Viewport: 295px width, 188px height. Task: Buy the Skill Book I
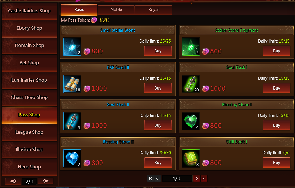pyautogui.click(x=277, y=163)
